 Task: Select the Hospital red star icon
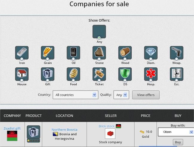[x=151, y=74]
